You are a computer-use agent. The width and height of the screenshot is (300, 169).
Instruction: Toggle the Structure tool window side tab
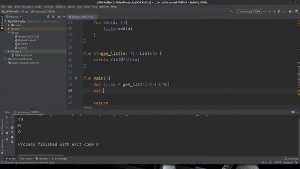tap(2, 126)
